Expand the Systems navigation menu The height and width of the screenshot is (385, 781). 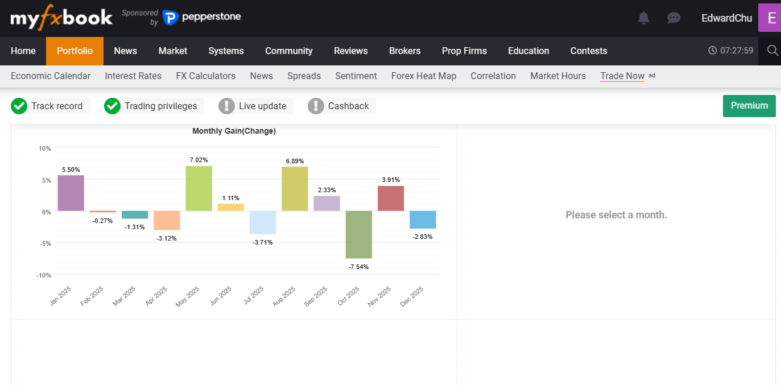pyautogui.click(x=226, y=51)
